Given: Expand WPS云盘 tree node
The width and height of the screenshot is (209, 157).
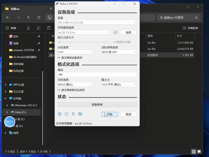Looking at the screenshot, I should [x=5, y=85].
